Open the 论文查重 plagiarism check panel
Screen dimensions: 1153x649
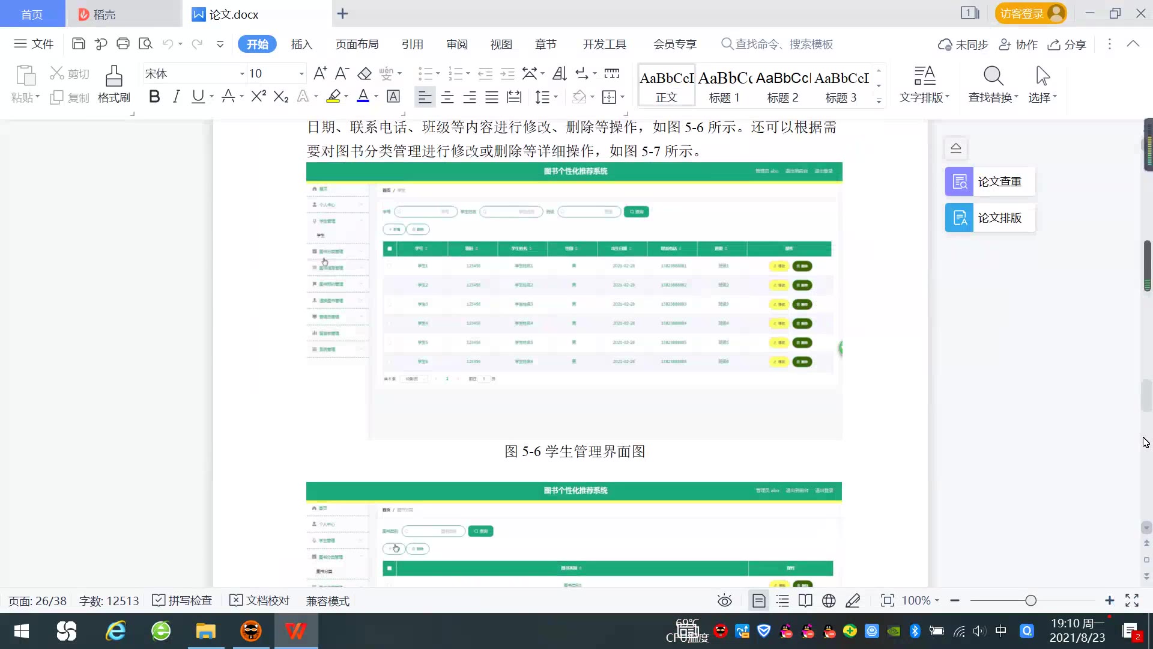click(990, 181)
